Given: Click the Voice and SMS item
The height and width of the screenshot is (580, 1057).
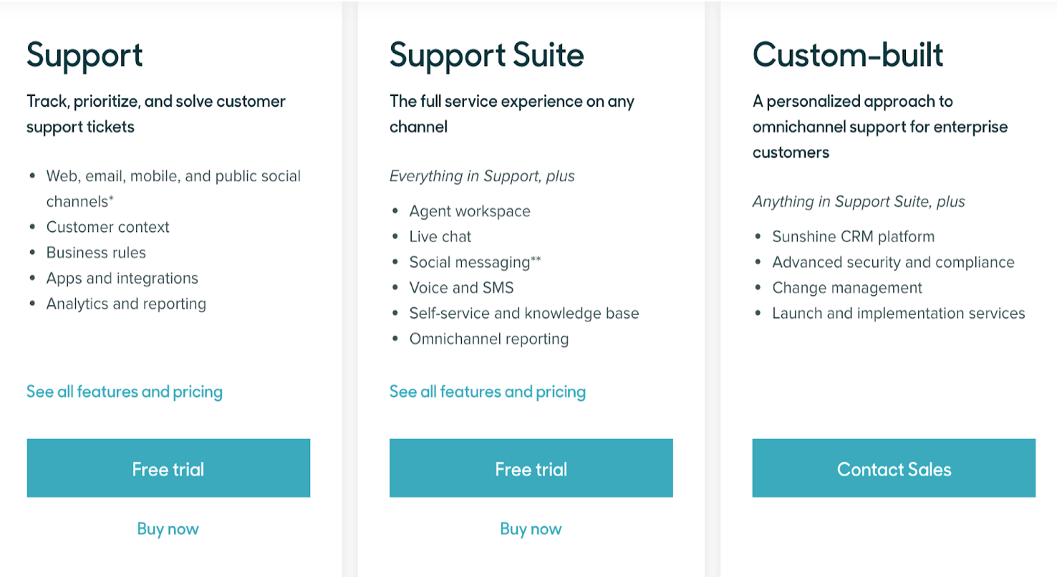Looking at the screenshot, I should 462,288.
